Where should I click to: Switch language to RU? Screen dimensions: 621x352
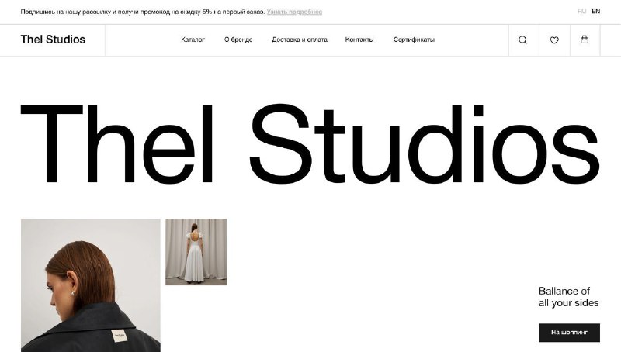[581, 11]
